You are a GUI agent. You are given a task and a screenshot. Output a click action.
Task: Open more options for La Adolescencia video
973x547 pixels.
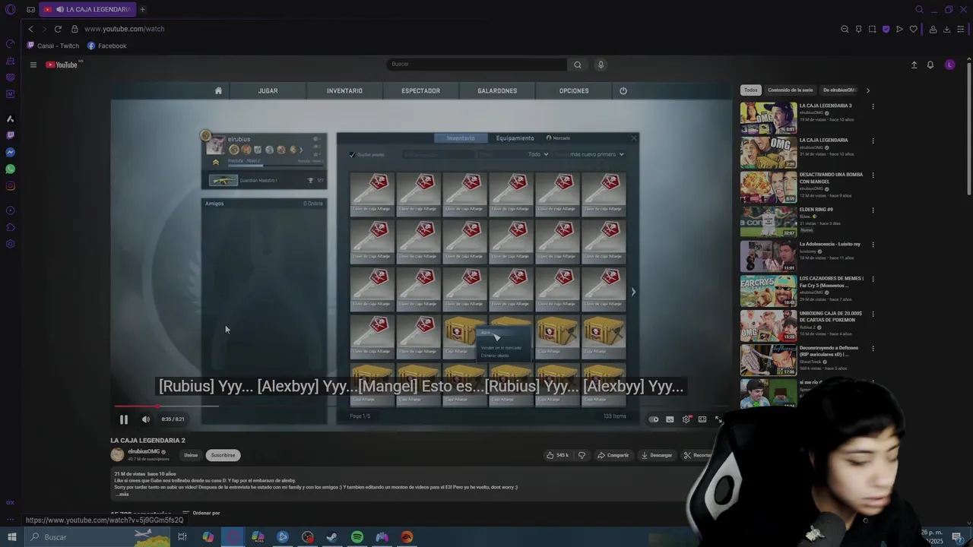(873, 245)
